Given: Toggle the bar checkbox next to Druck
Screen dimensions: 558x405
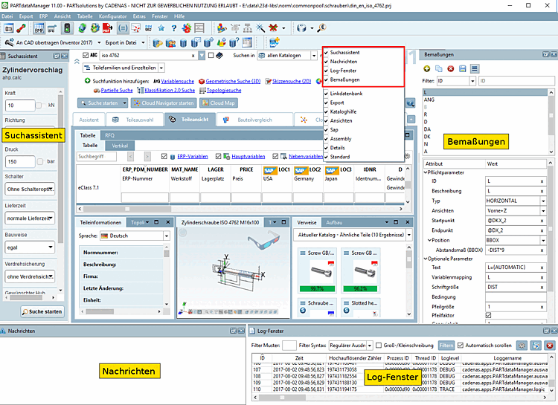Looking at the screenshot, I should 41,161.
